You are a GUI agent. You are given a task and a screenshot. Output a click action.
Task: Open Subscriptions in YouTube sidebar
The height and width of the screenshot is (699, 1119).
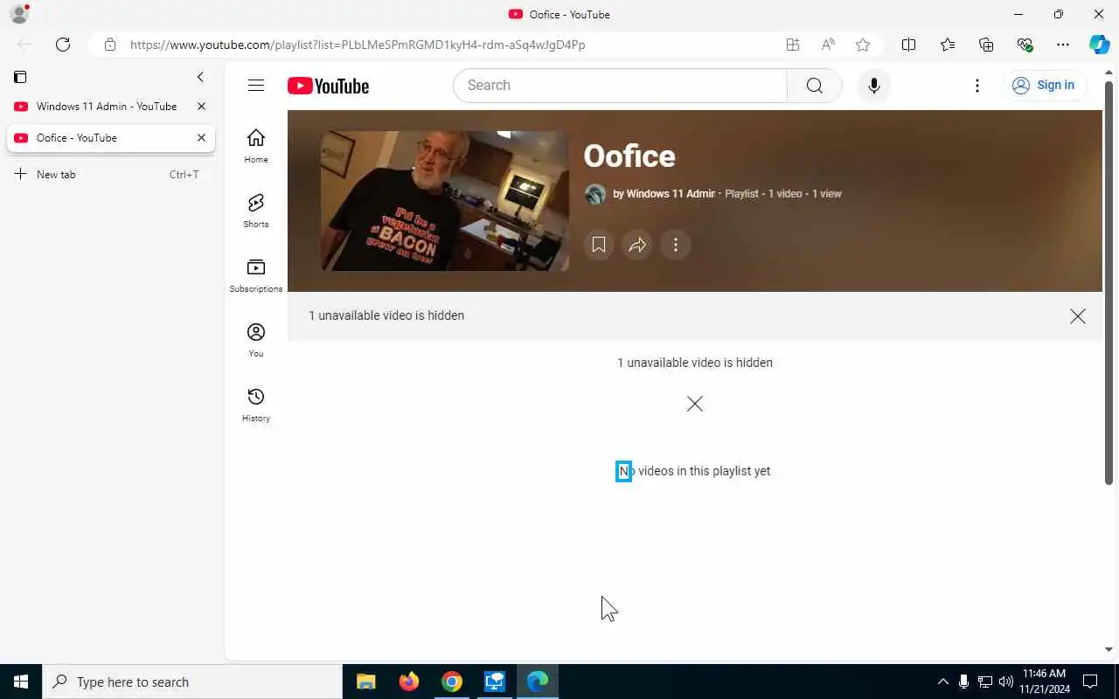[x=255, y=275]
